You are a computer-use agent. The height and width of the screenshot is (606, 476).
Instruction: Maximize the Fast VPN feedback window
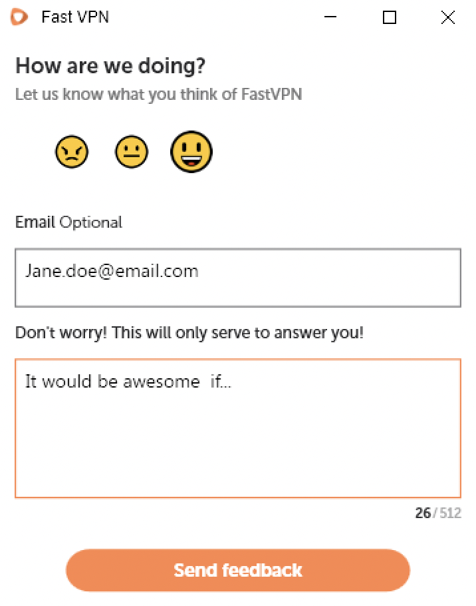389,17
